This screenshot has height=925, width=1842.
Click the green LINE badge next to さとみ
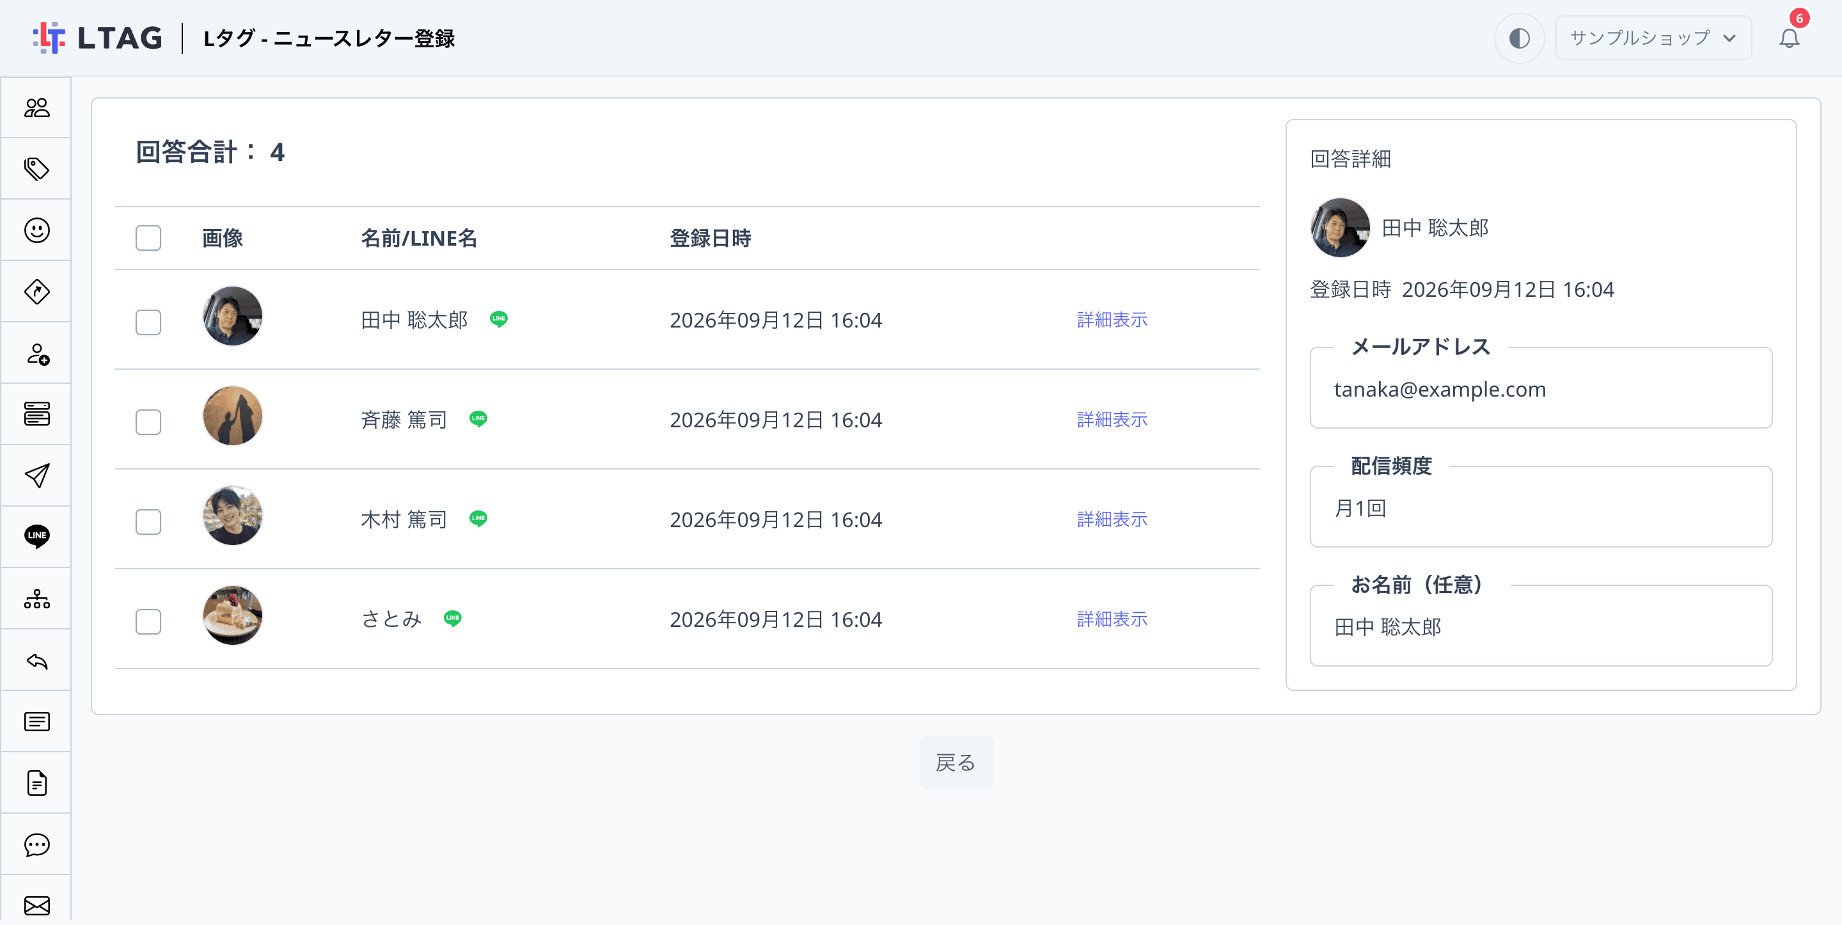tap(453, 618)
